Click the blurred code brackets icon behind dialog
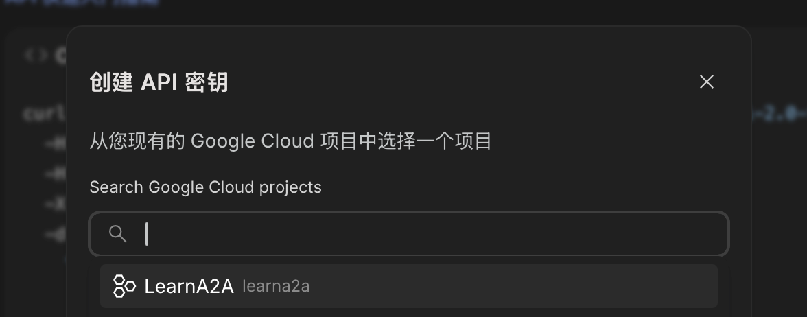The image size is (807, 317). (36, 55)
